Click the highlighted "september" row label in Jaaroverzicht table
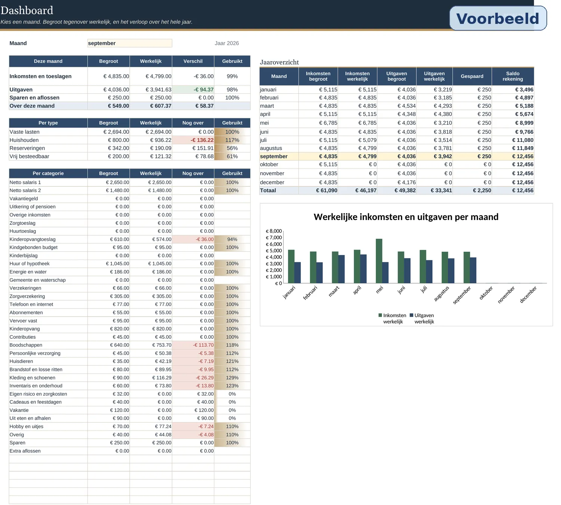Image resolution: width=561 pixels, height=505 pixels. (274, 157)
